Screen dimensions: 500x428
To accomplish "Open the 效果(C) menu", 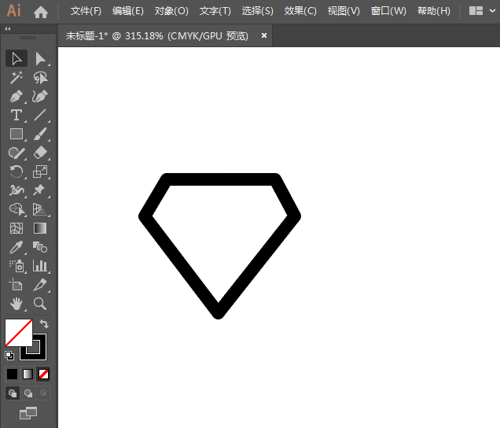I will tap(300, 11).
